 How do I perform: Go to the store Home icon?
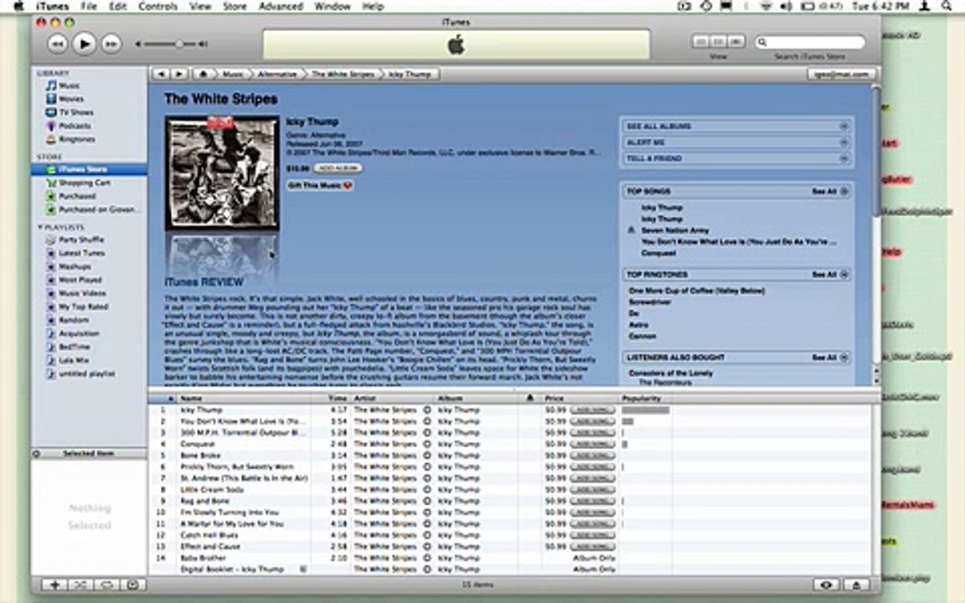point(203,74)
